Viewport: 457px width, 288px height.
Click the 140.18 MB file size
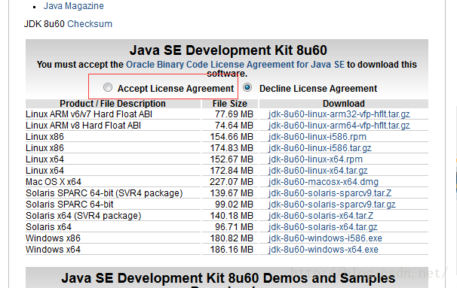(x=232, y=216)
